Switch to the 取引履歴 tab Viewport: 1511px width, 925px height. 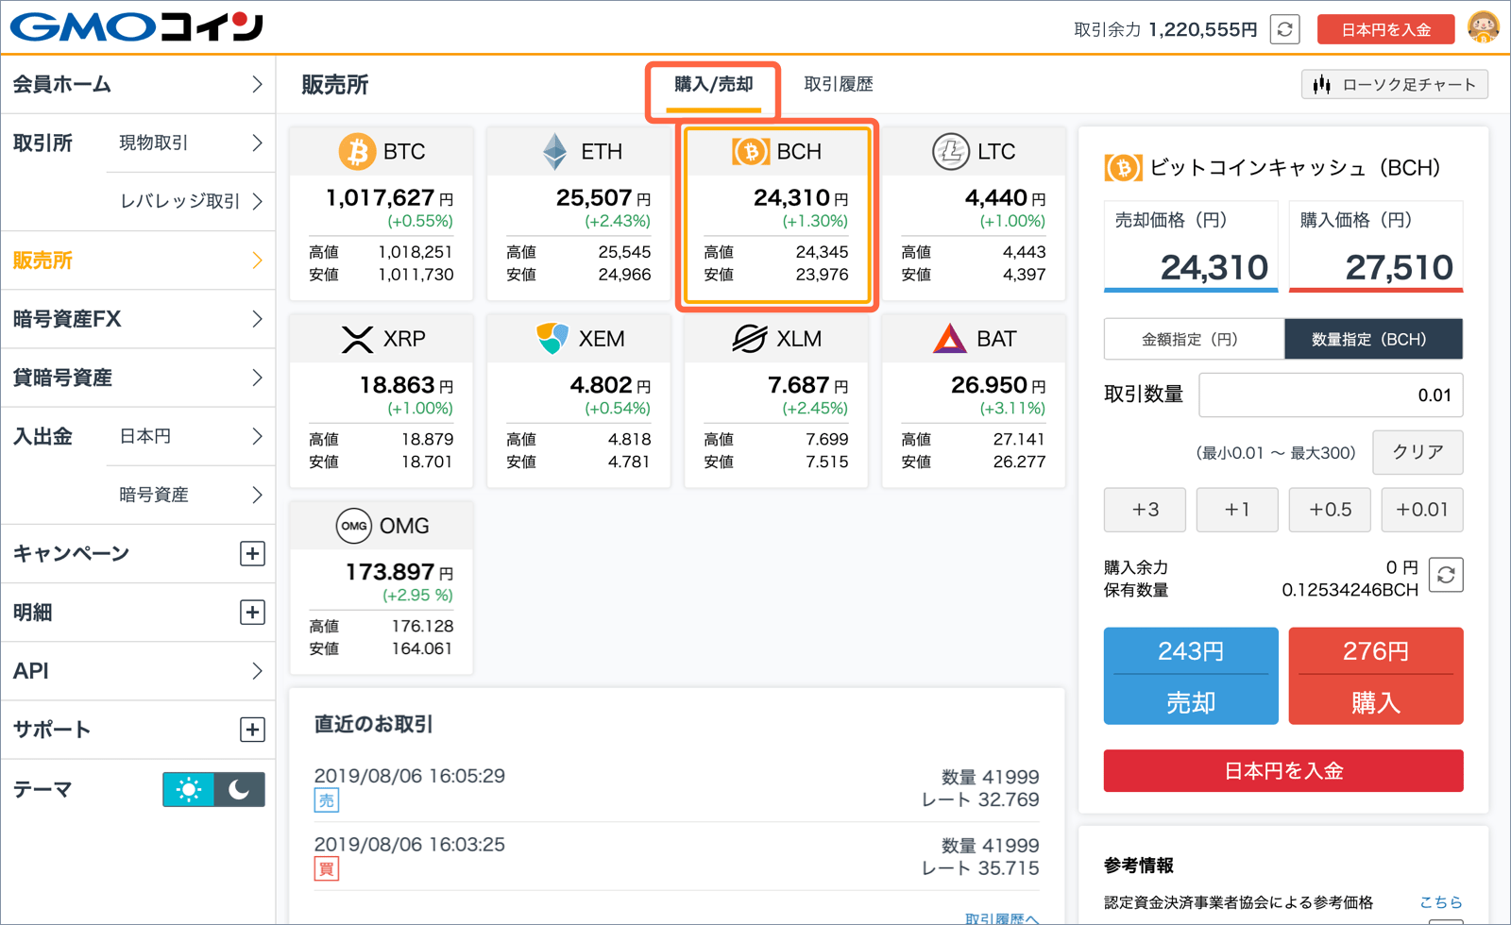[x=839, y=84]
